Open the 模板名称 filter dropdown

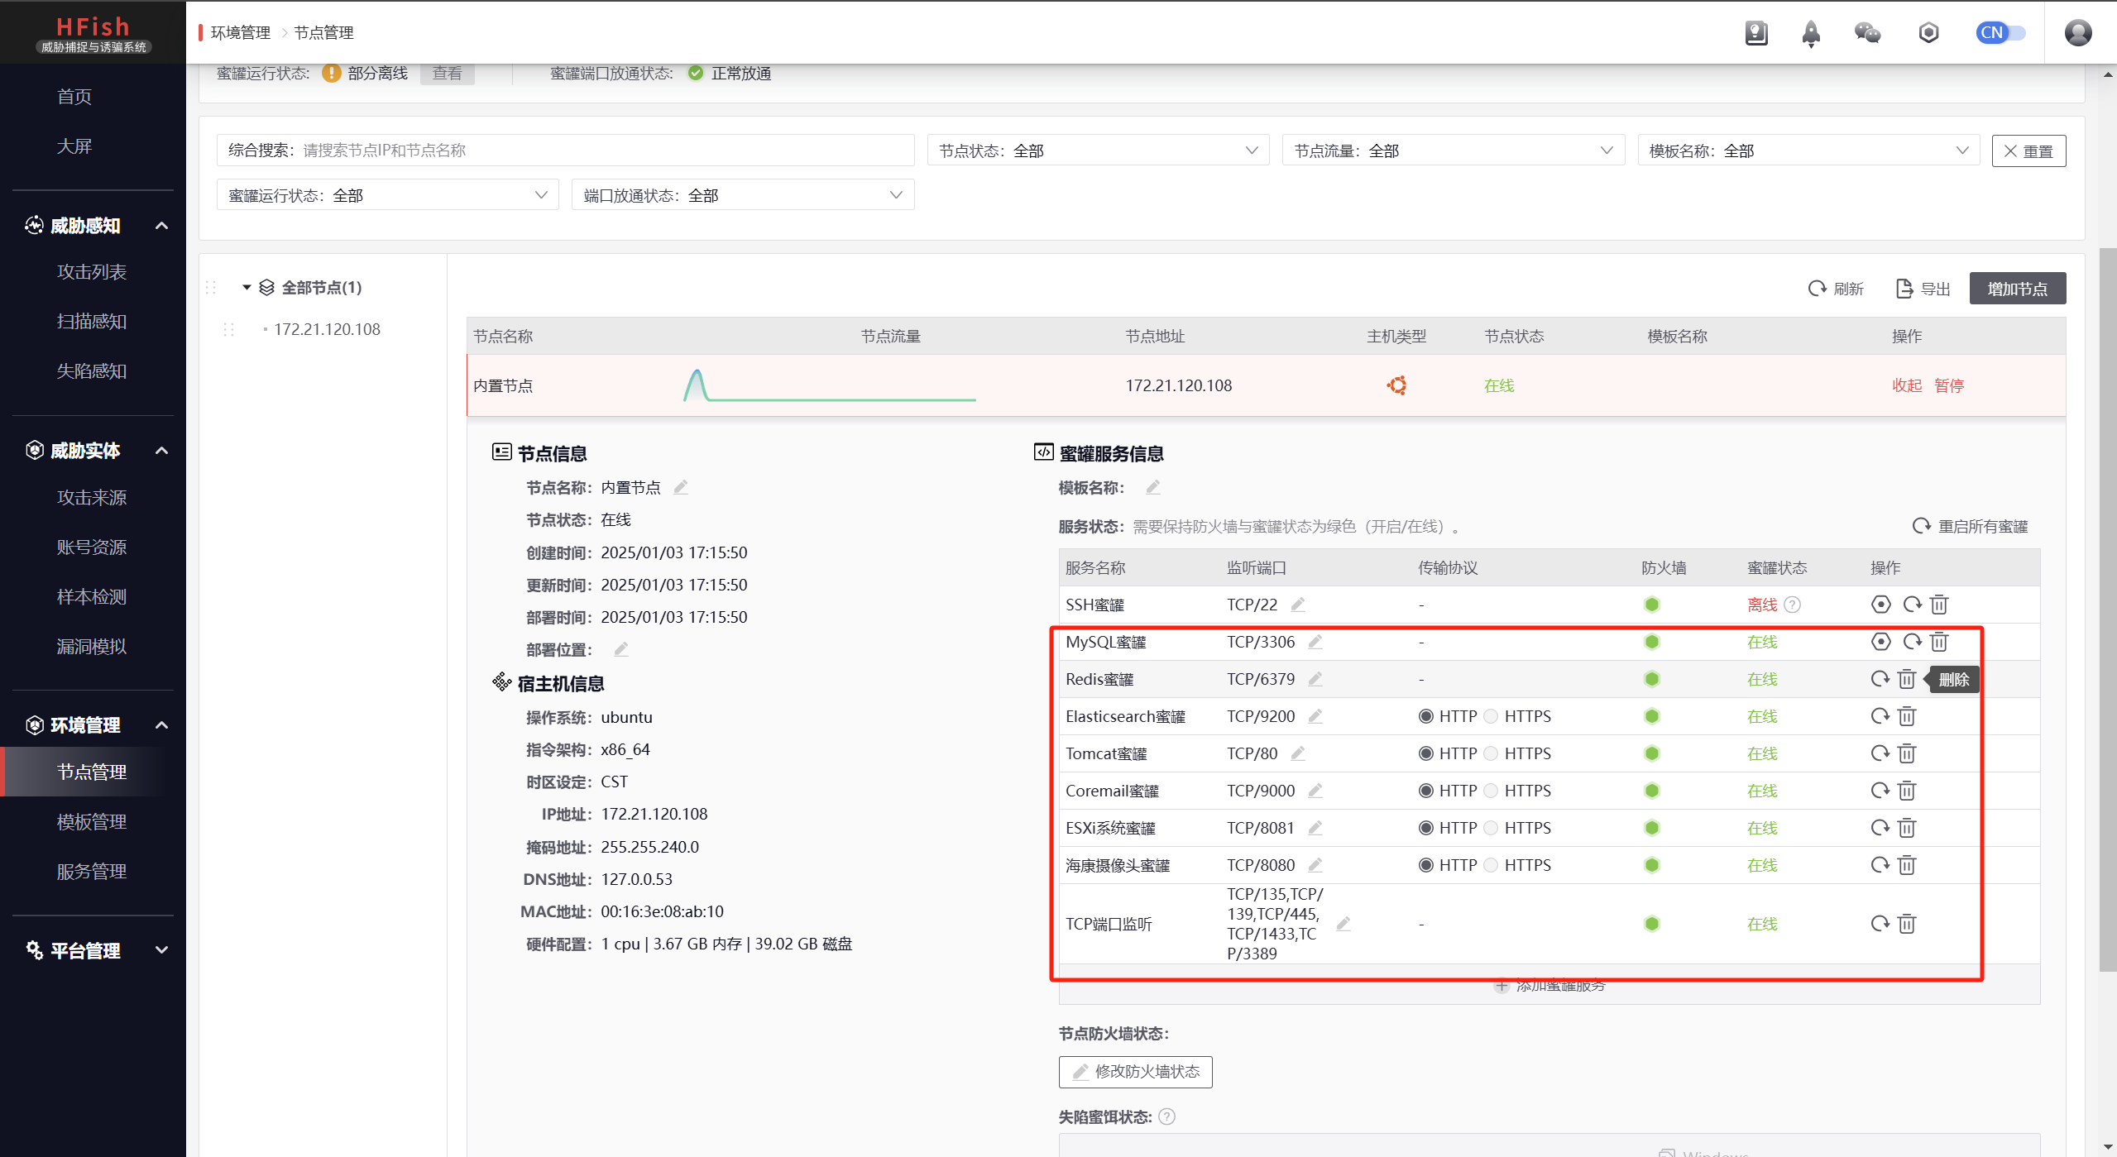(x=1808, y=151)
